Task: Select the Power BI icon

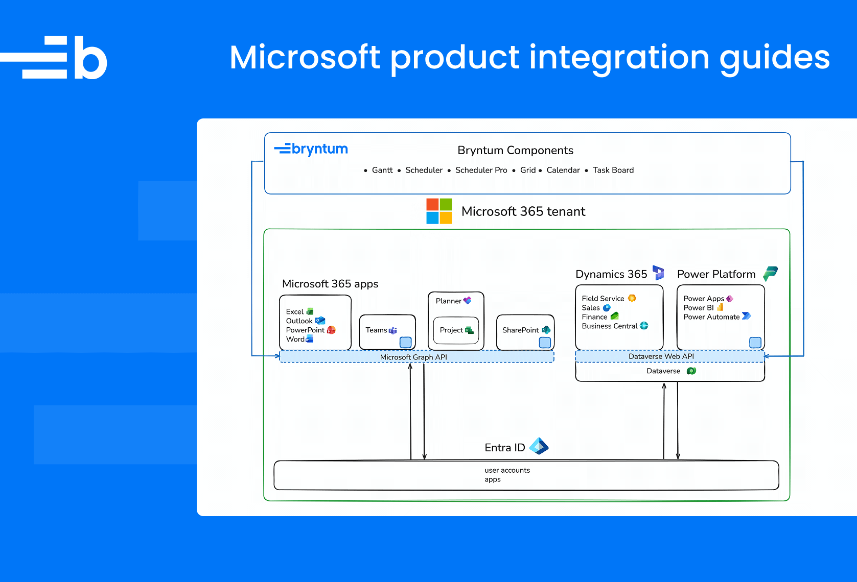Action: coord(720,307)
